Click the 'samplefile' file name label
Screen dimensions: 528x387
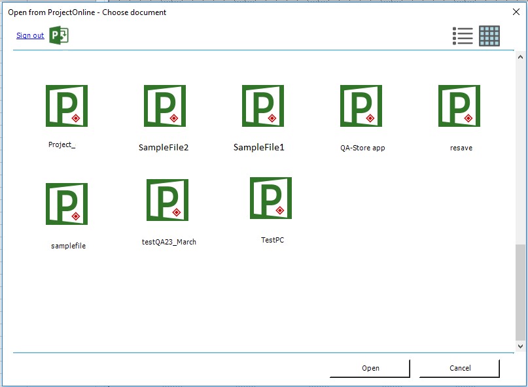pyautogui.click(x=68, y=246)
